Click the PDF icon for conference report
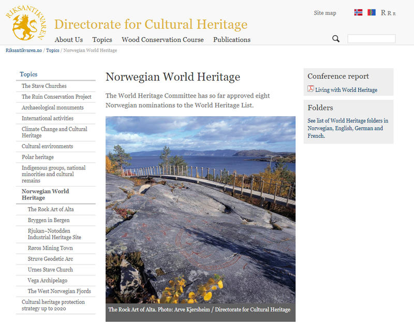This screenshot has height=327, width=414. coord(311,89)
